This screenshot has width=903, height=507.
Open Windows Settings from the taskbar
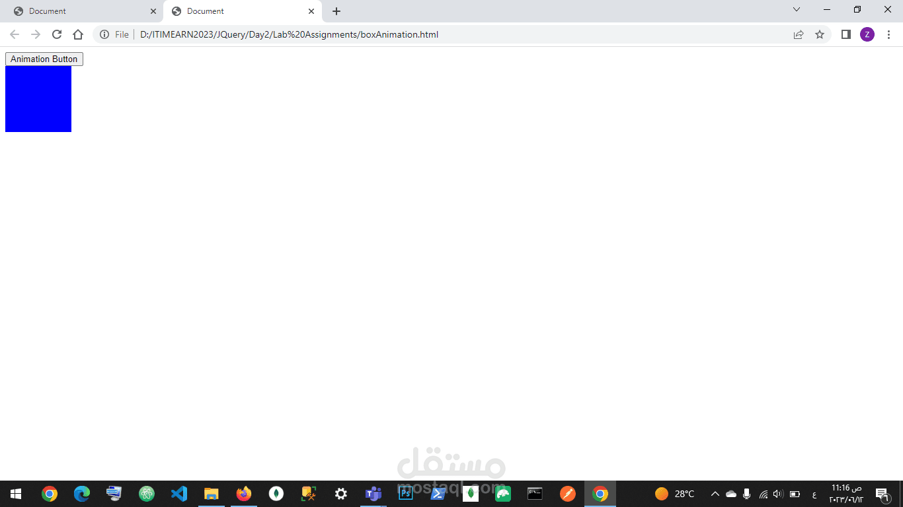(340, 494)
